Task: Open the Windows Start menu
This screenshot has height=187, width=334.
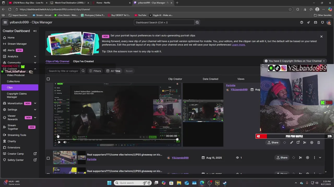Action: pos(109,183)
